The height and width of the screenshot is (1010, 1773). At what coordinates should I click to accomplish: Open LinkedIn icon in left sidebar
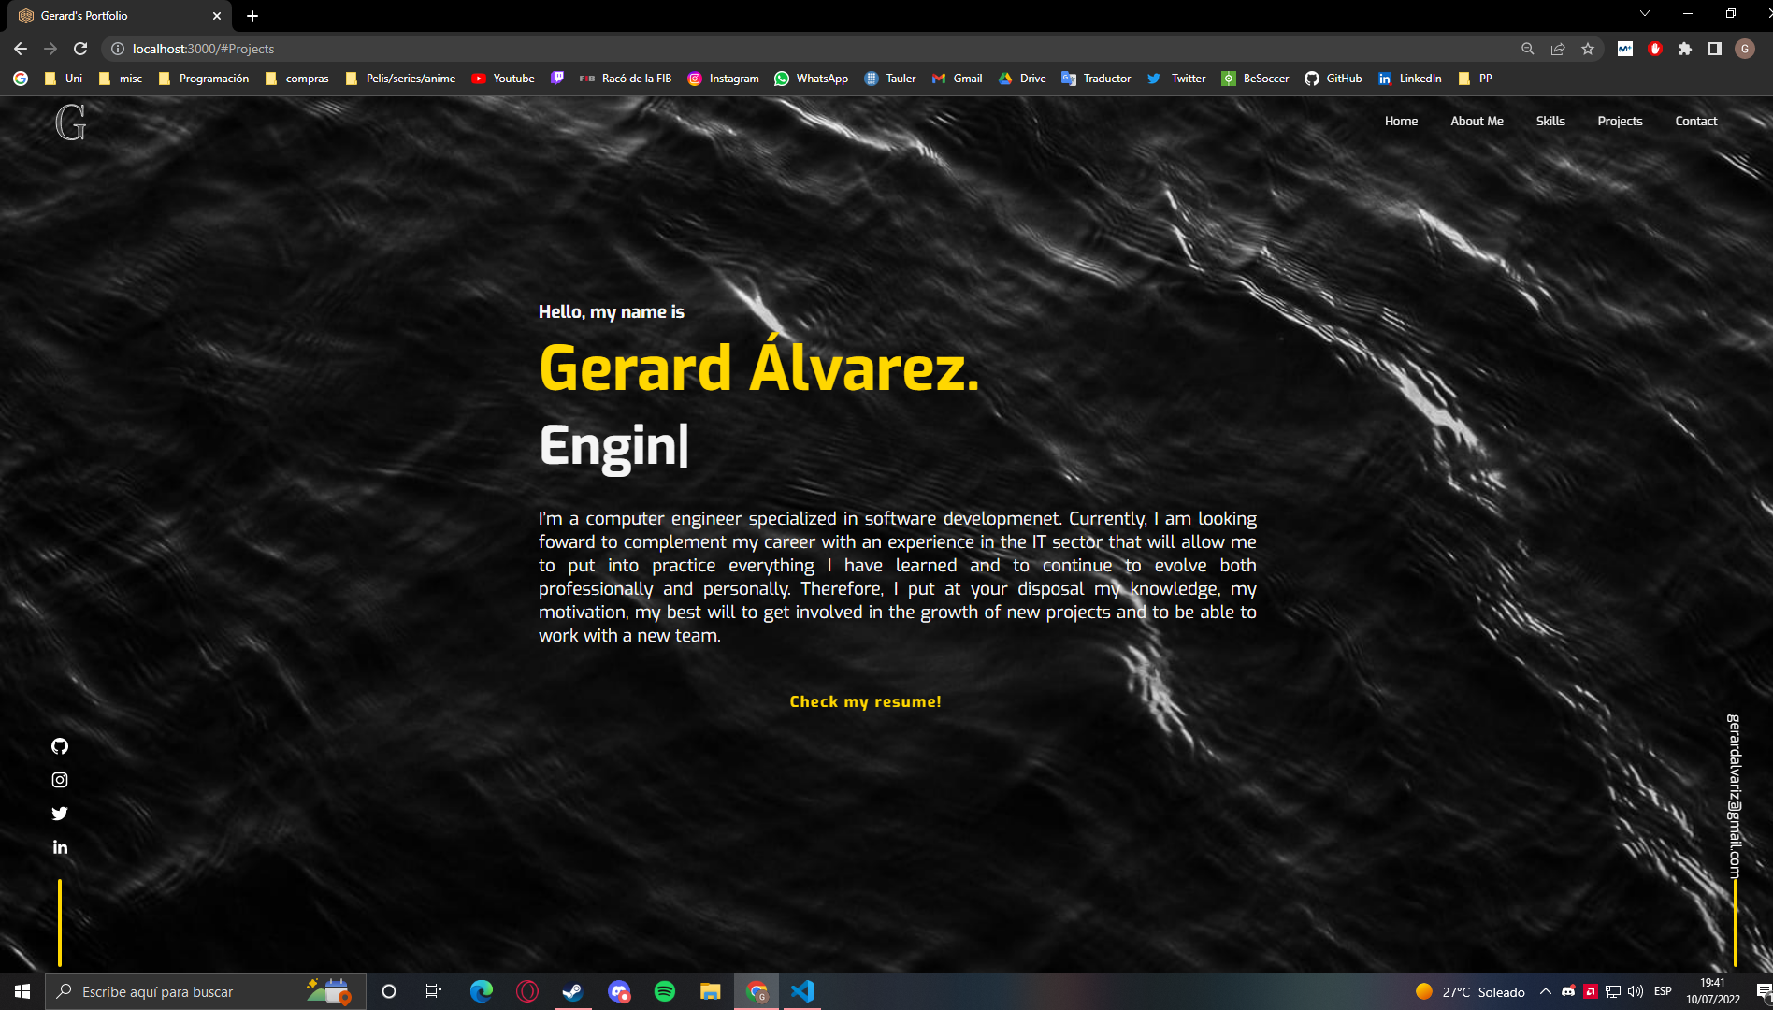pyautogui.click(x=60, y=847)
